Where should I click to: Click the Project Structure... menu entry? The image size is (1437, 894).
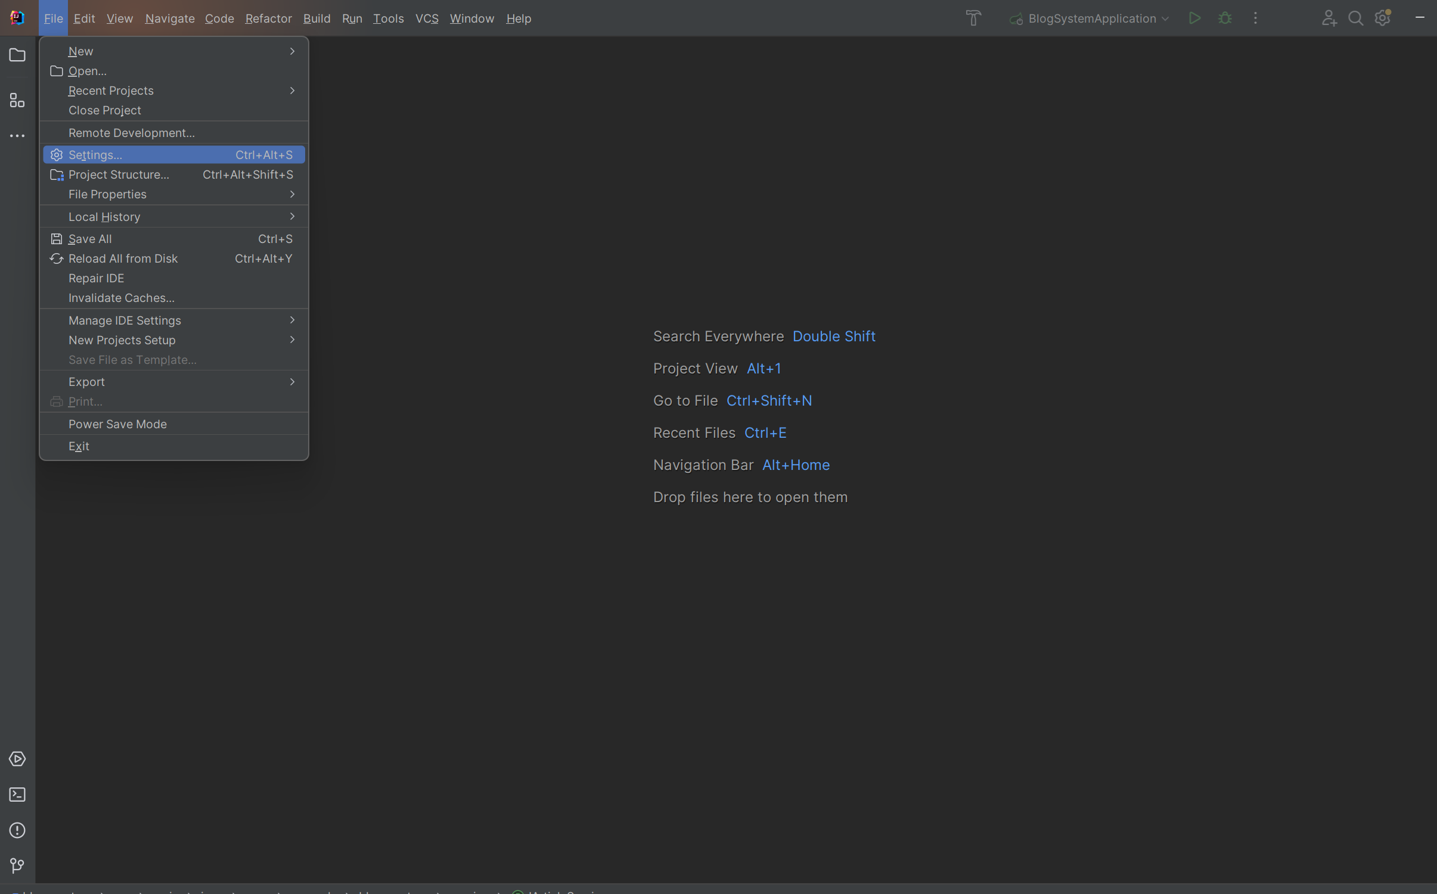[x=119, y=175]
